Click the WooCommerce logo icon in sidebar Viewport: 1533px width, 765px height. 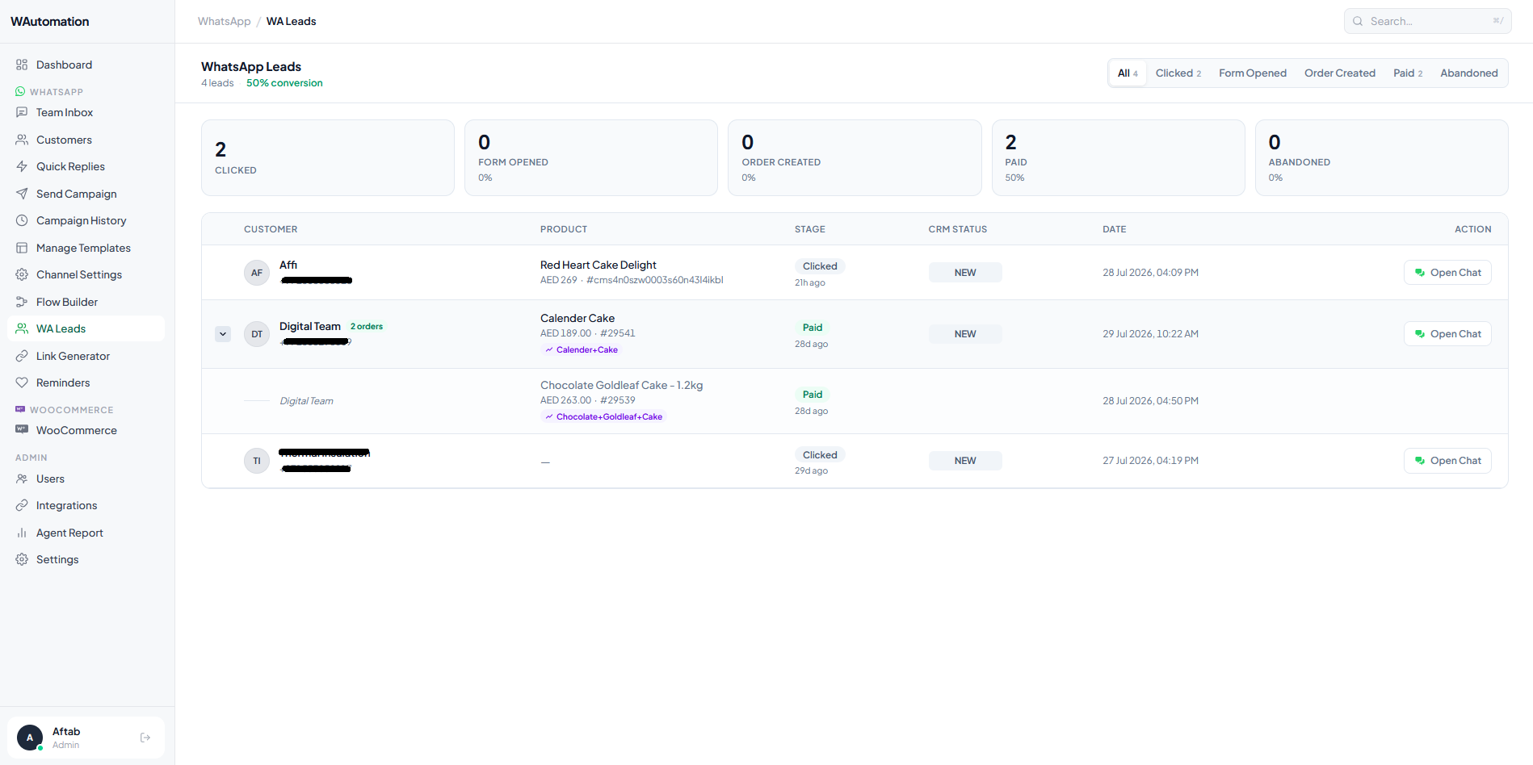pos(22,430)
